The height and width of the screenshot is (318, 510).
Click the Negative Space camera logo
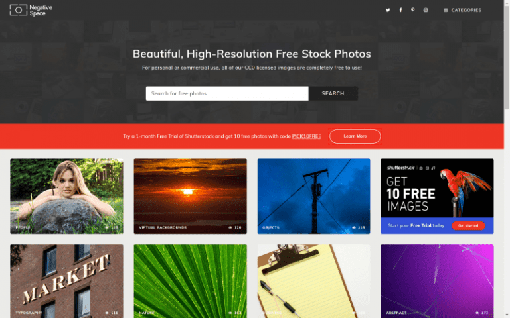pos(31,10)
